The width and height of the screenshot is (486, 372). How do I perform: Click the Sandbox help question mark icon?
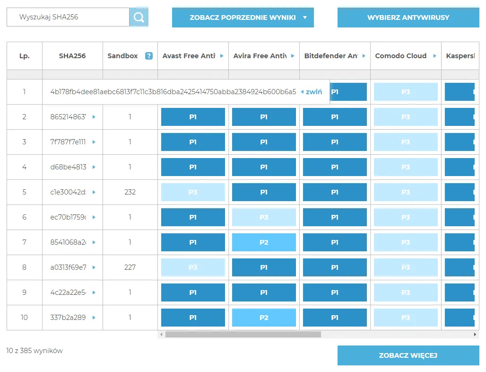(x=149, y=56)
